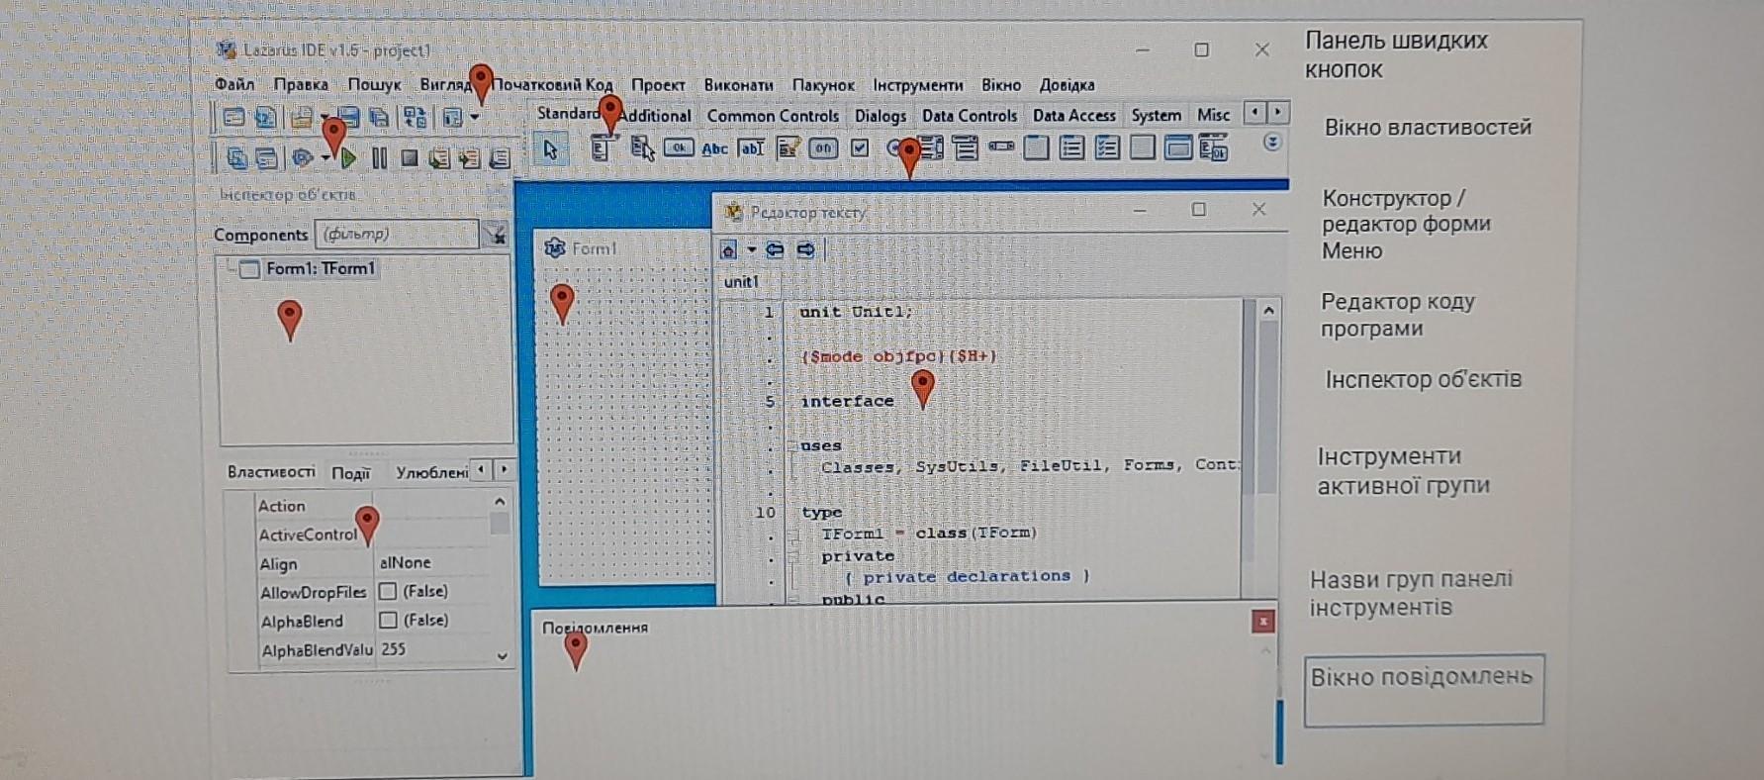
Task: Run the project with green arrow
Action: coord(348,157)
